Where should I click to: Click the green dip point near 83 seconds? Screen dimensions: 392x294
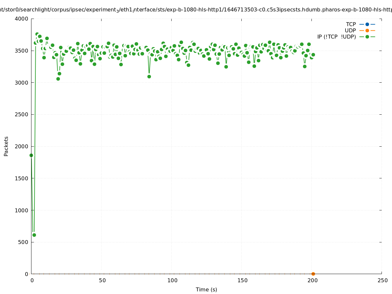(x=149, y=76)
